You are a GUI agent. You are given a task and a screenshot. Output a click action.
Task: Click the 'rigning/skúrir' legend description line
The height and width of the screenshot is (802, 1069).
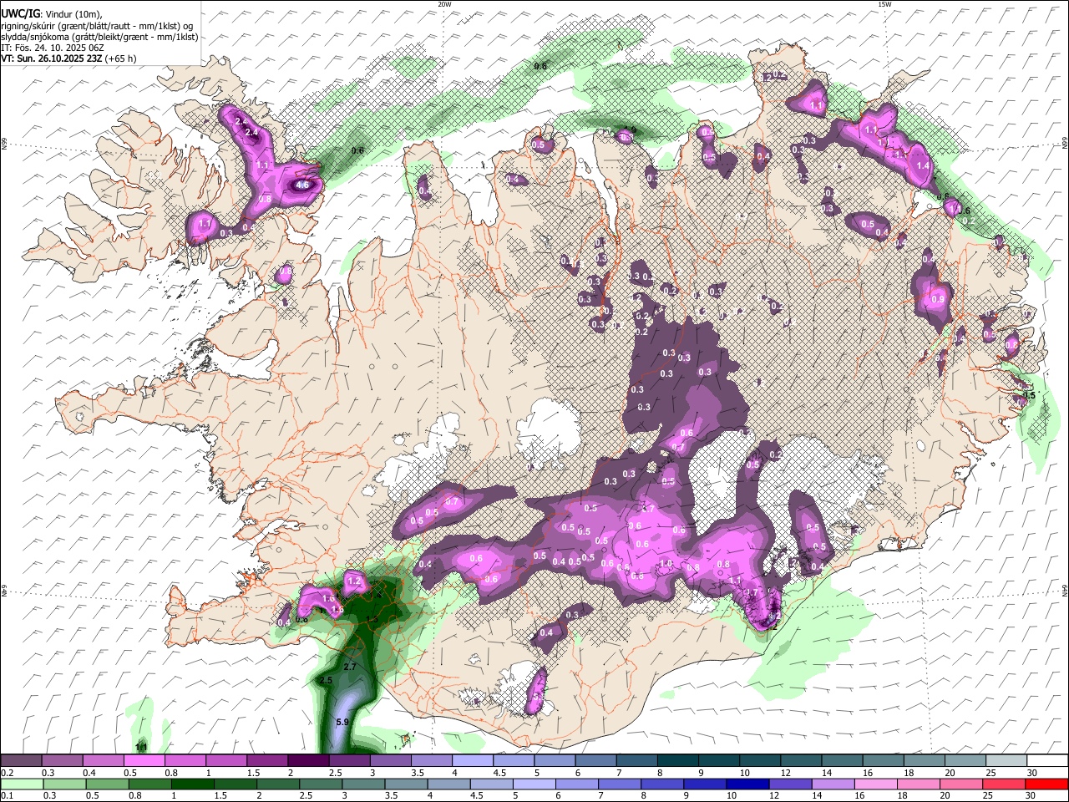coord(99,26)
